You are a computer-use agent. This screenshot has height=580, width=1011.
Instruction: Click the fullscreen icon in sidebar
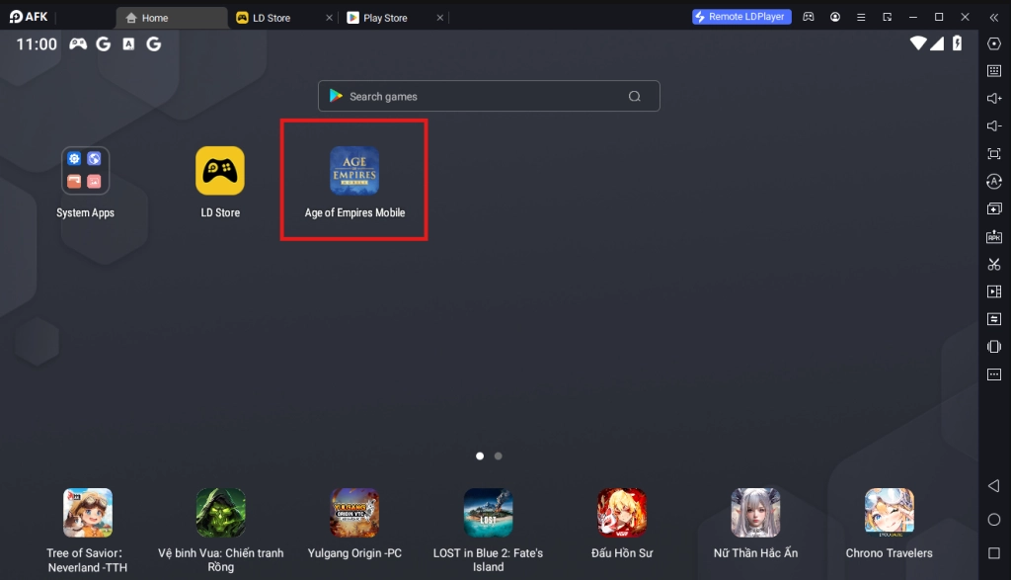point(994,153)
